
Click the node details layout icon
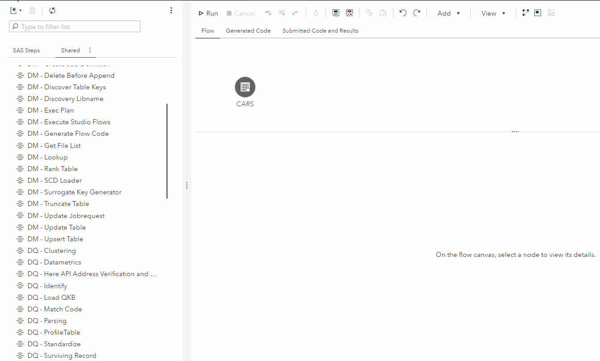click(x=538, y=13)
